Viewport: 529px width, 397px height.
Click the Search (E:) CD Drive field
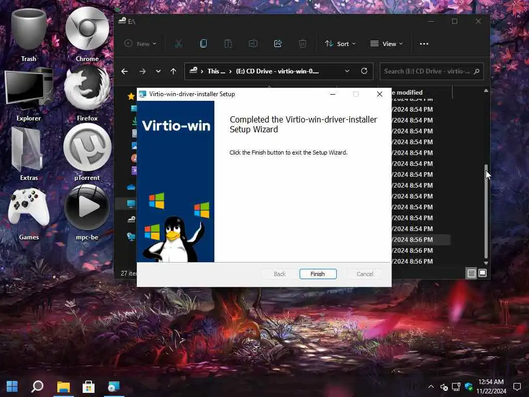[431, 71]
